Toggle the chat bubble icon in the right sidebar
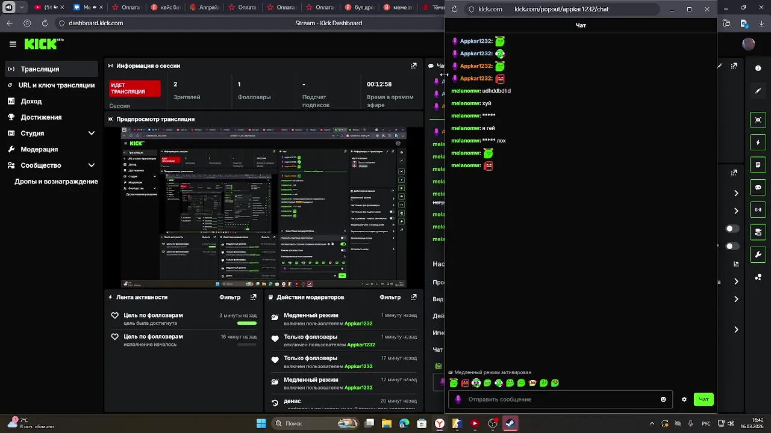 [x=758, y=187]
